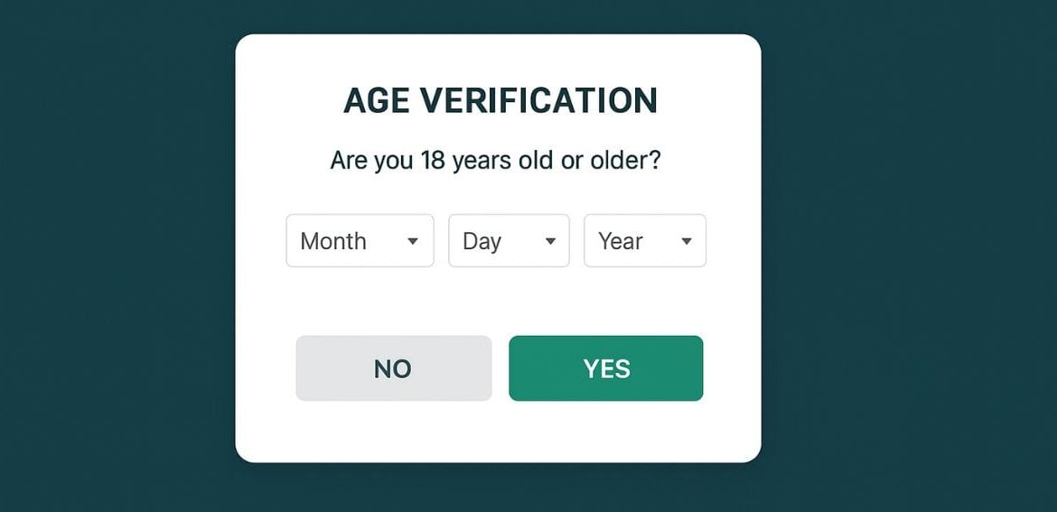Confirm age by choosing YES
Screen dimensions: 1057x512
(x=605, y=368)
